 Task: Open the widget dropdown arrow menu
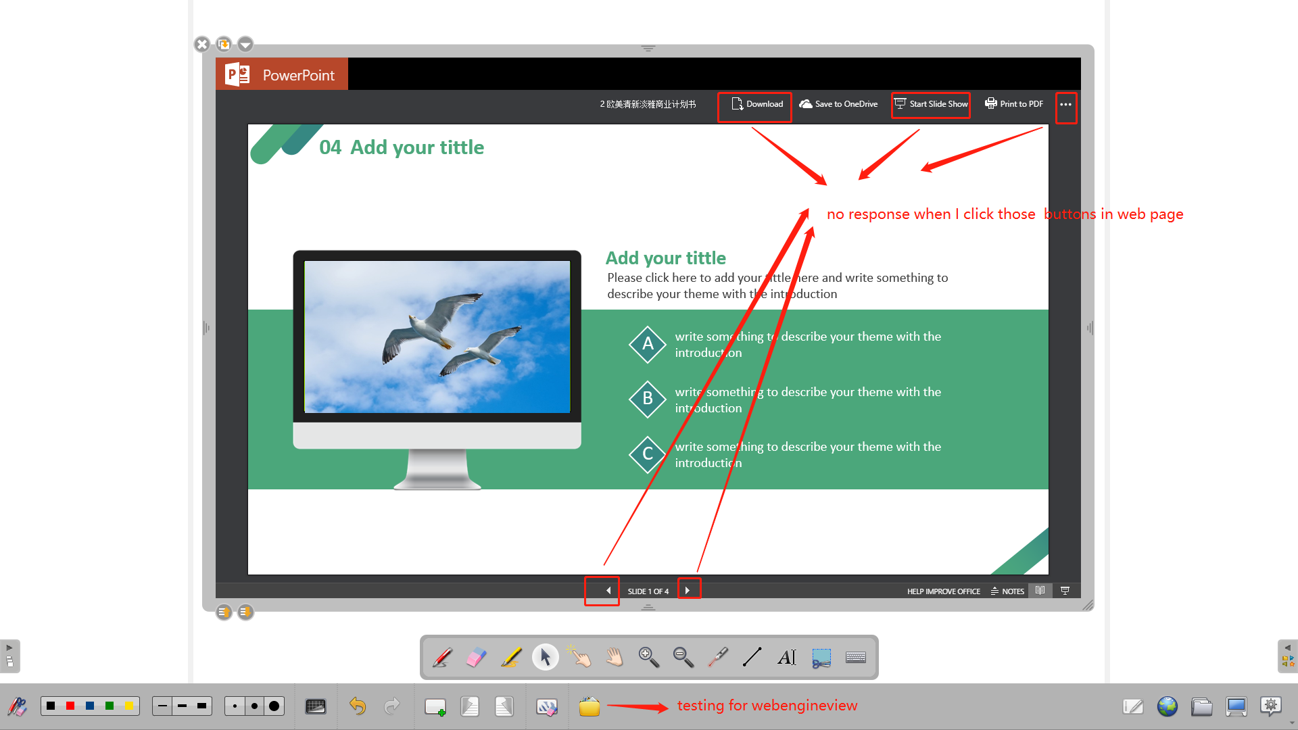(x=245, y=45)
